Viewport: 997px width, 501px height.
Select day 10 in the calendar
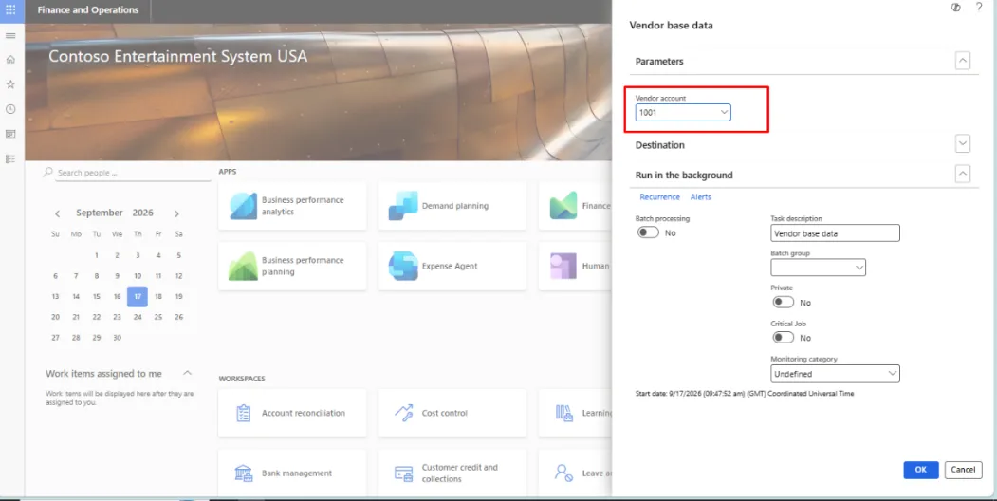pyautogui.click(x=138, y=276)
